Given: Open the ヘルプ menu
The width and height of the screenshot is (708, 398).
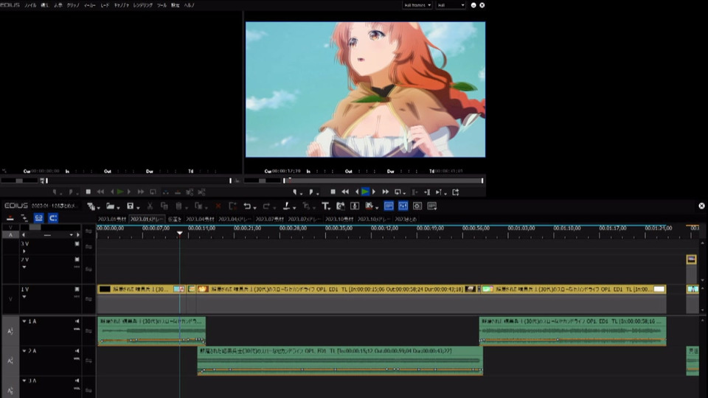Looking at the screenshot, I should [x=190, y=5].
